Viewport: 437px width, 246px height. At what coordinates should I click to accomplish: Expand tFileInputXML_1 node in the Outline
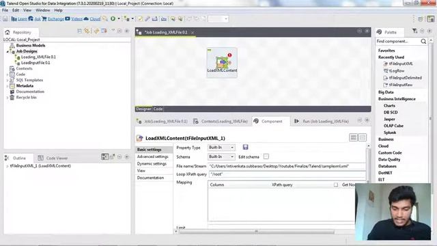(x=8, y=166)
